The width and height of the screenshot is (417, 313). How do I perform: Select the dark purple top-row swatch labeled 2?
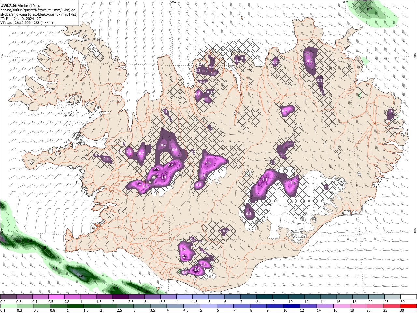[x=120, y=297]
